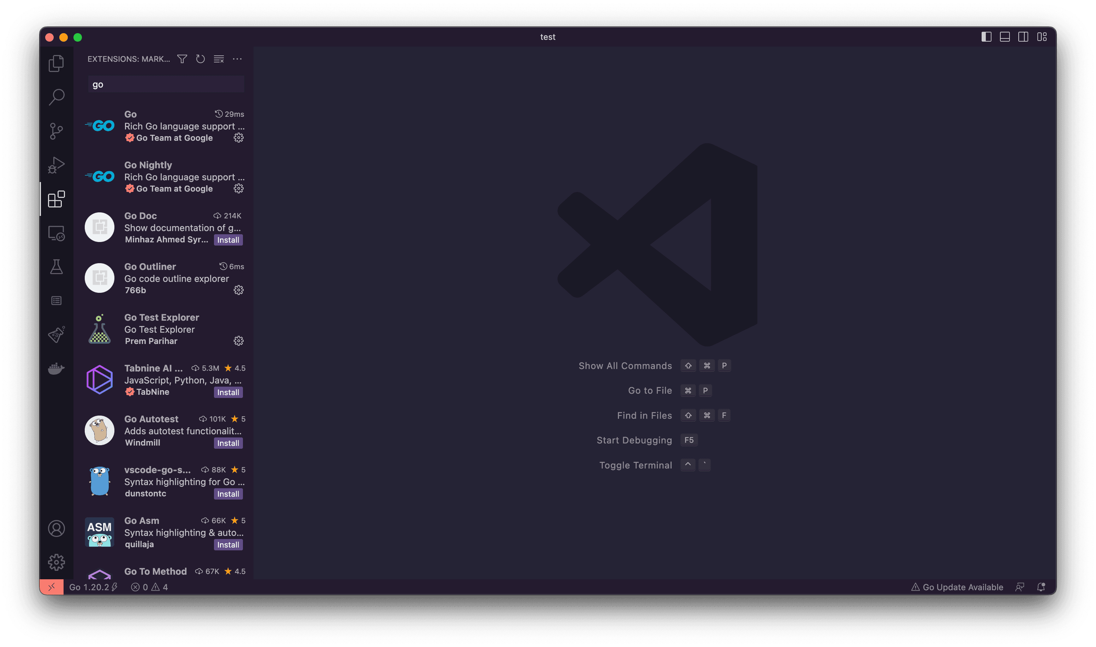Select the Go Test Explorer extension entry
The width and height of the screenshot is (1096, 647).
[163, 329]
